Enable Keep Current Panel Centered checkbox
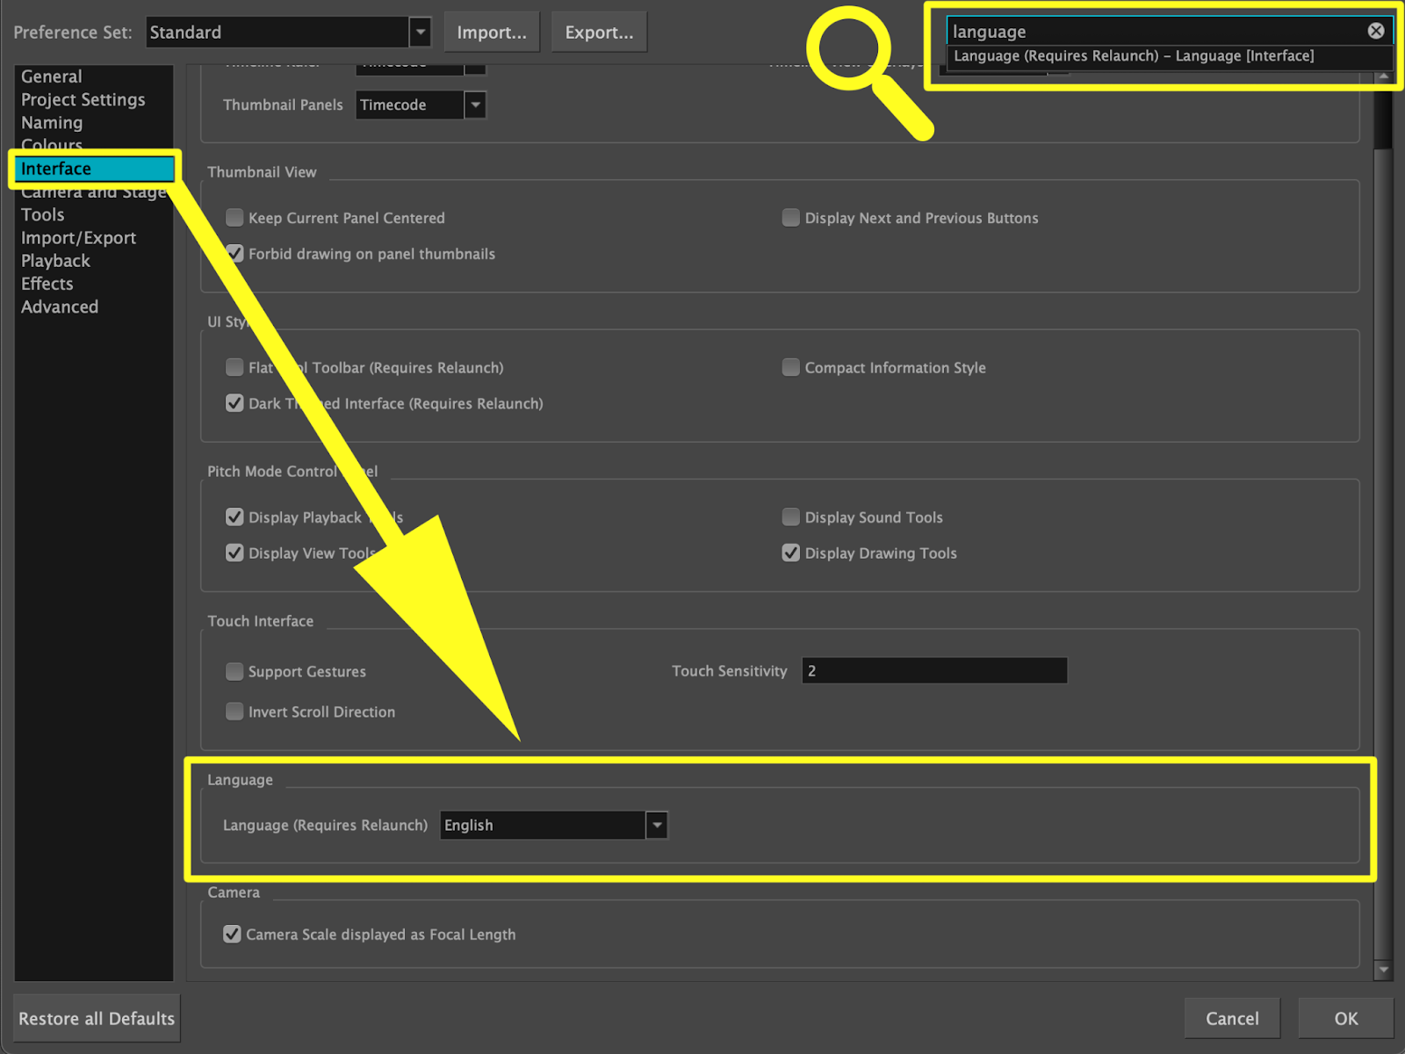The height and width of the screenshot is (1054, 1405). pos(234,218)
